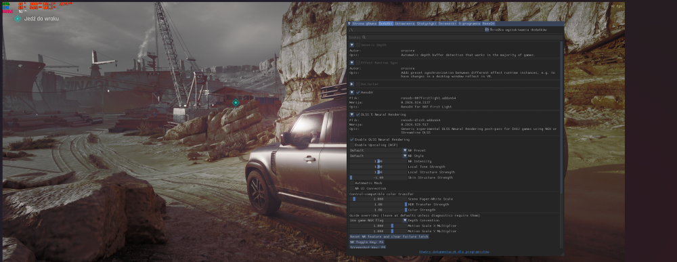This screenshot has height=262, width=677.
Task: Open the NR Style dropdown
Action: tap(378, 156)
